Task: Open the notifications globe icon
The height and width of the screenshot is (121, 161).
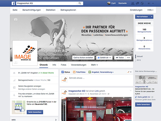Action: [x=142, y=3]
